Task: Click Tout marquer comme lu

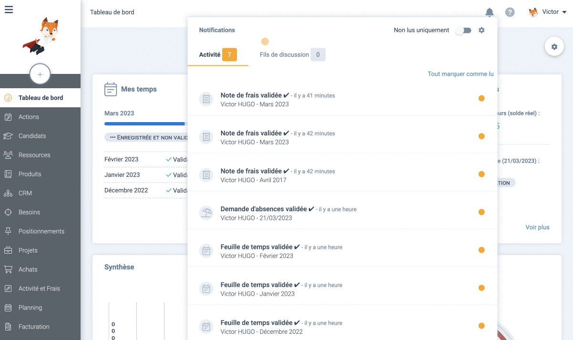Action: (460, 74)
